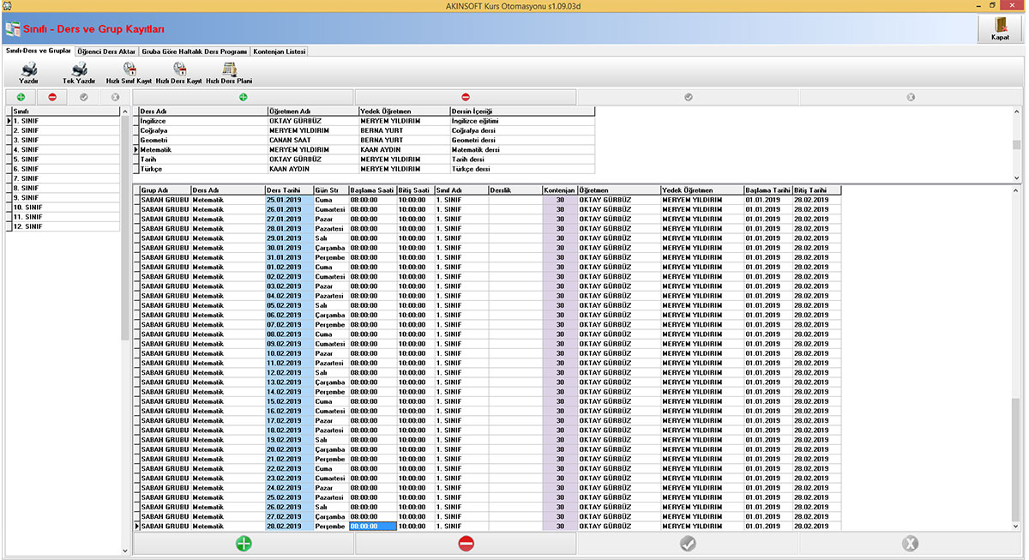Open the Gruba Göre Haftalık Ders Programı tab

195,51
